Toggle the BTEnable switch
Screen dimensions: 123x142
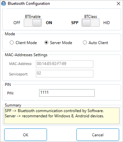point(33,23)
